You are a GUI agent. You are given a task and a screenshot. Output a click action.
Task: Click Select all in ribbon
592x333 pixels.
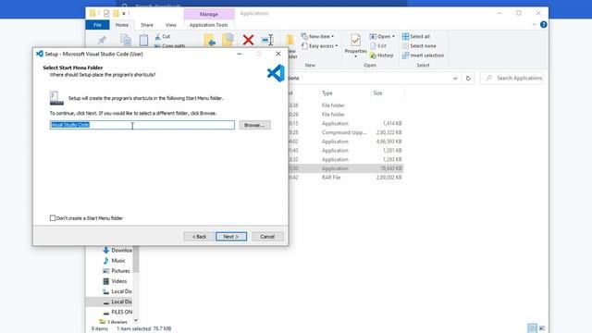pyautogui.click(x=415, y=37)
